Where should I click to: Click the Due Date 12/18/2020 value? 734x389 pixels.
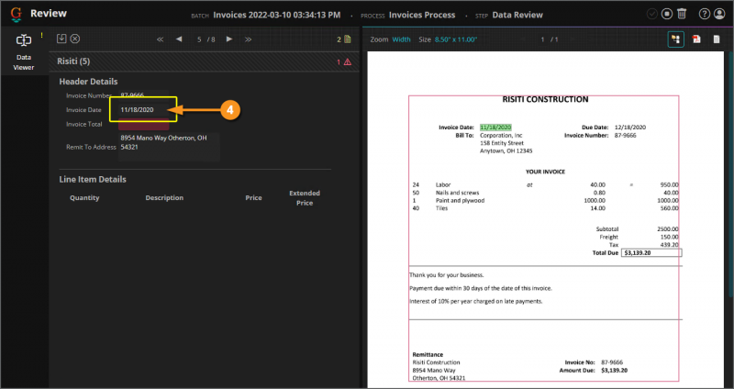(x=630, y=128)
